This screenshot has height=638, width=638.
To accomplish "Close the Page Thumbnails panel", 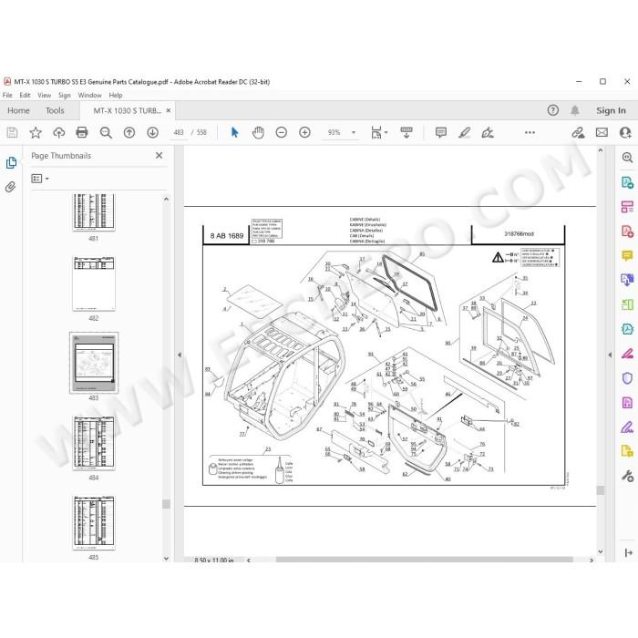I will 159,156.
